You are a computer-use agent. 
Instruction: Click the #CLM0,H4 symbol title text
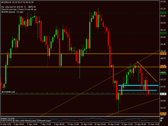point(6,2)
